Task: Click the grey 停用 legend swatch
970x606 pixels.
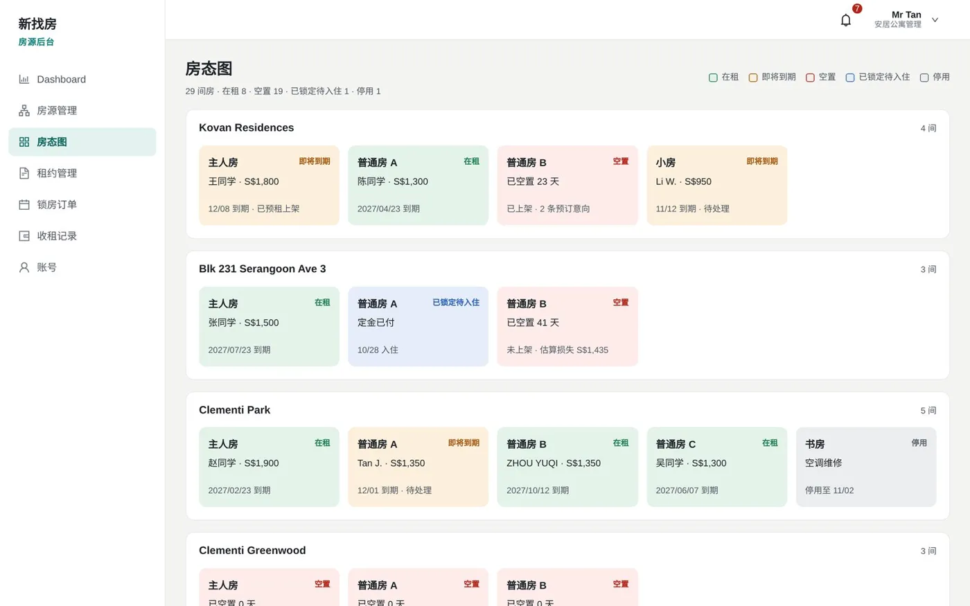Action: tap(924, 78)
